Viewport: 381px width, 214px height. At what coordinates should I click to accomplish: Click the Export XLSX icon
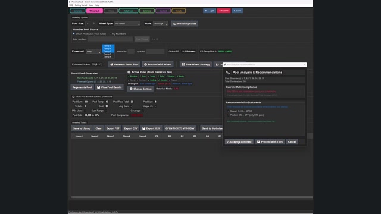click(x=144, y=128)
